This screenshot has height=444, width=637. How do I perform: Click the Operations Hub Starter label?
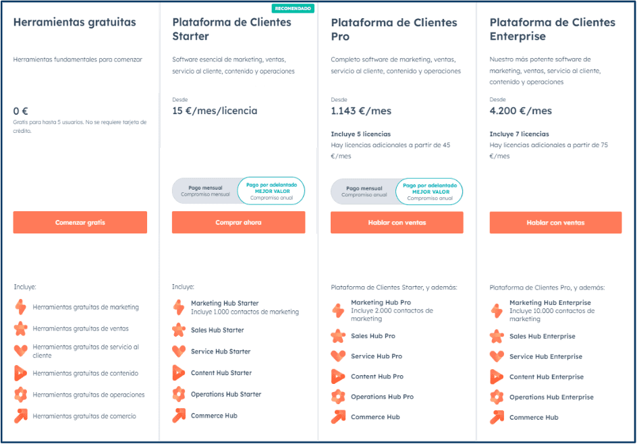click(226, 395)
